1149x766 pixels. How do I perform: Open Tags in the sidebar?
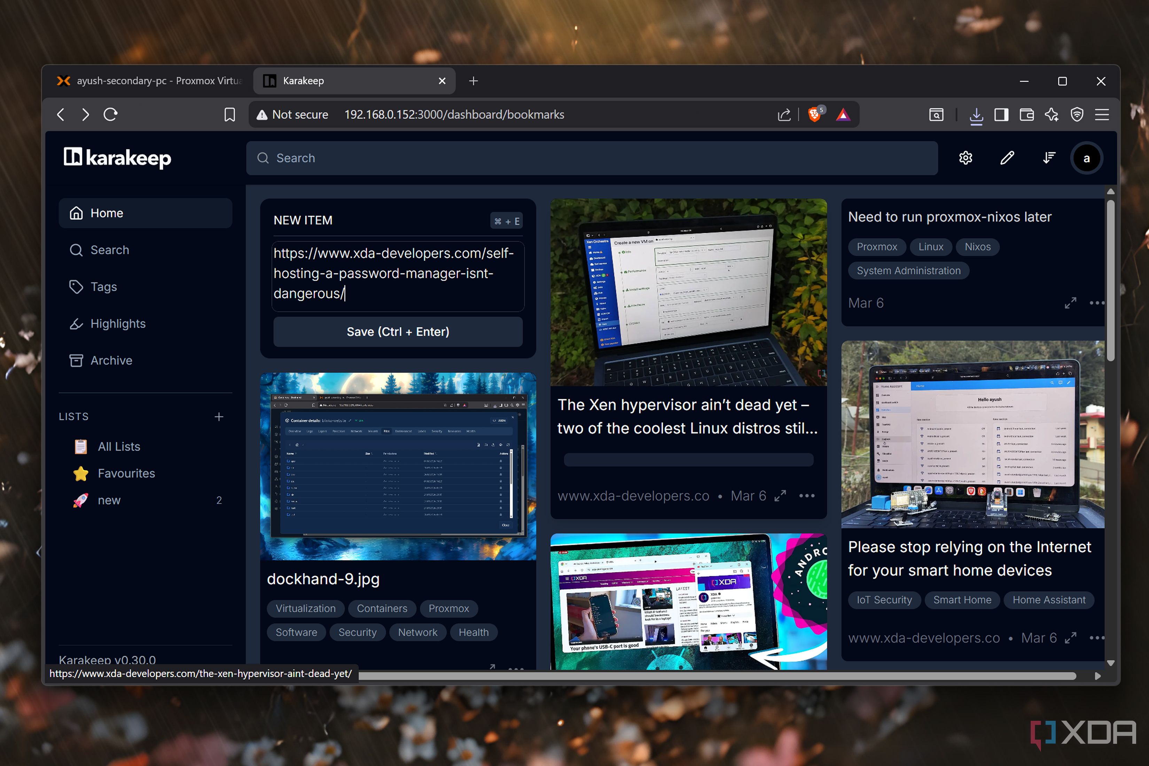(x=145, y=287)
